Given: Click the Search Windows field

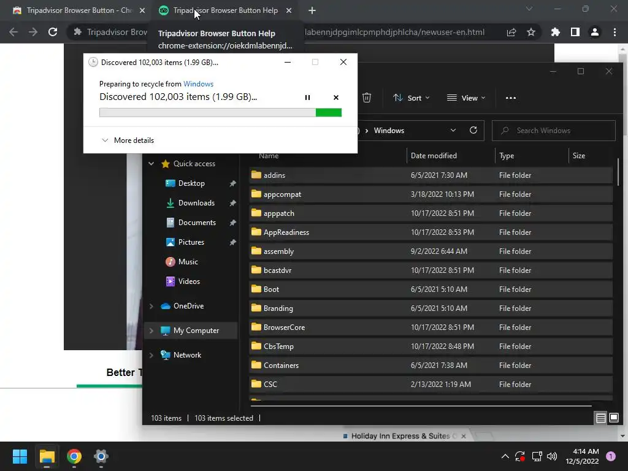Looking at the screenshot, I should [x=554, y=131].
